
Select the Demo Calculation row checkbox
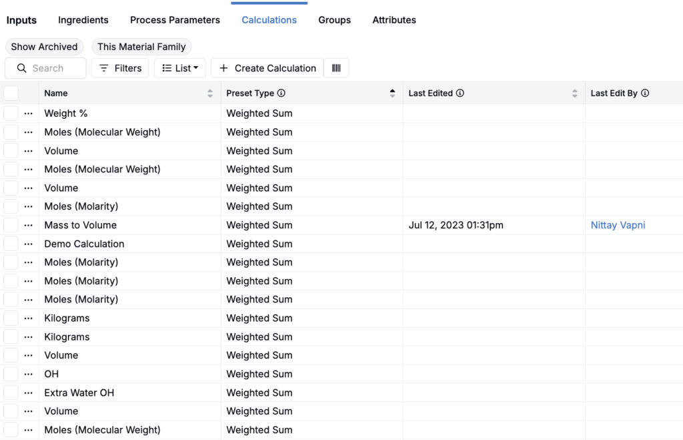click(11, 244)
